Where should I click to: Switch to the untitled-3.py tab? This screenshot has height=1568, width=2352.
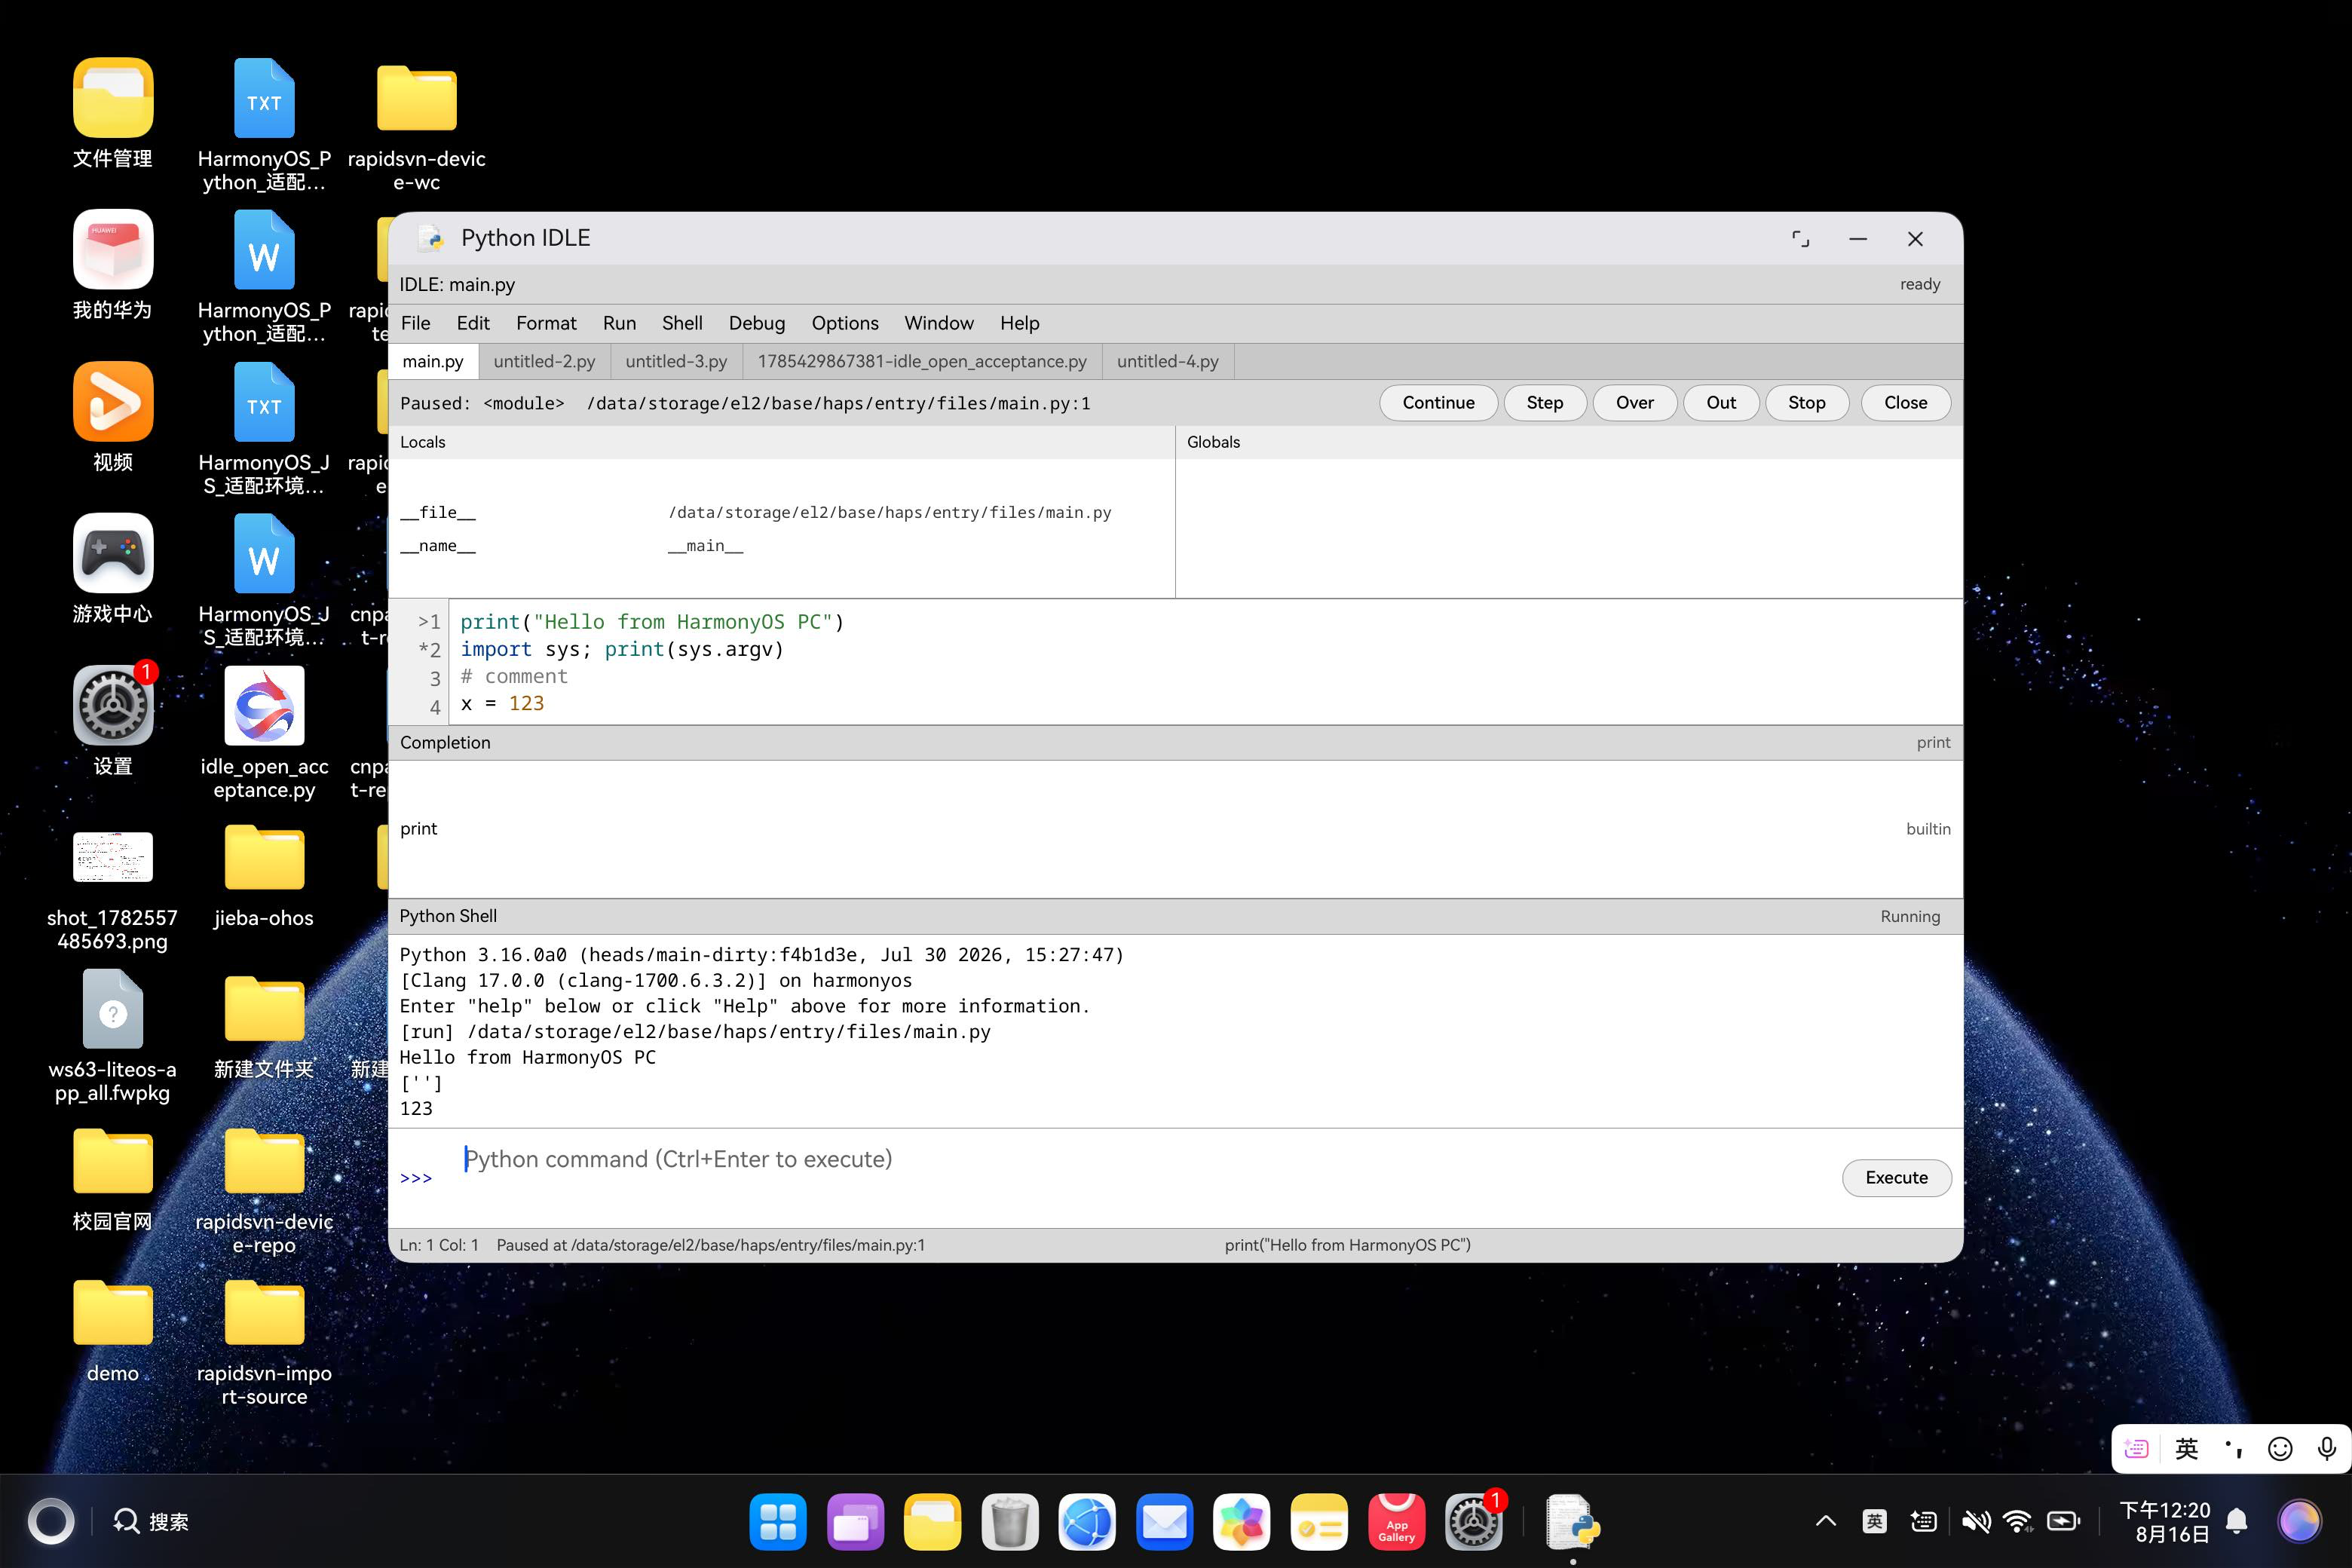[676, 361]
